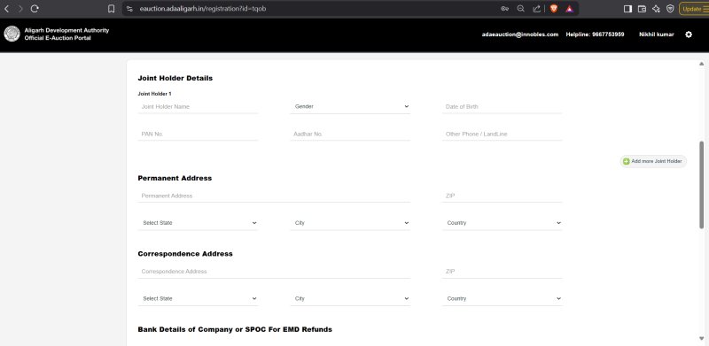
Task: Open the Gender dropdown
Action: point(350,106)
